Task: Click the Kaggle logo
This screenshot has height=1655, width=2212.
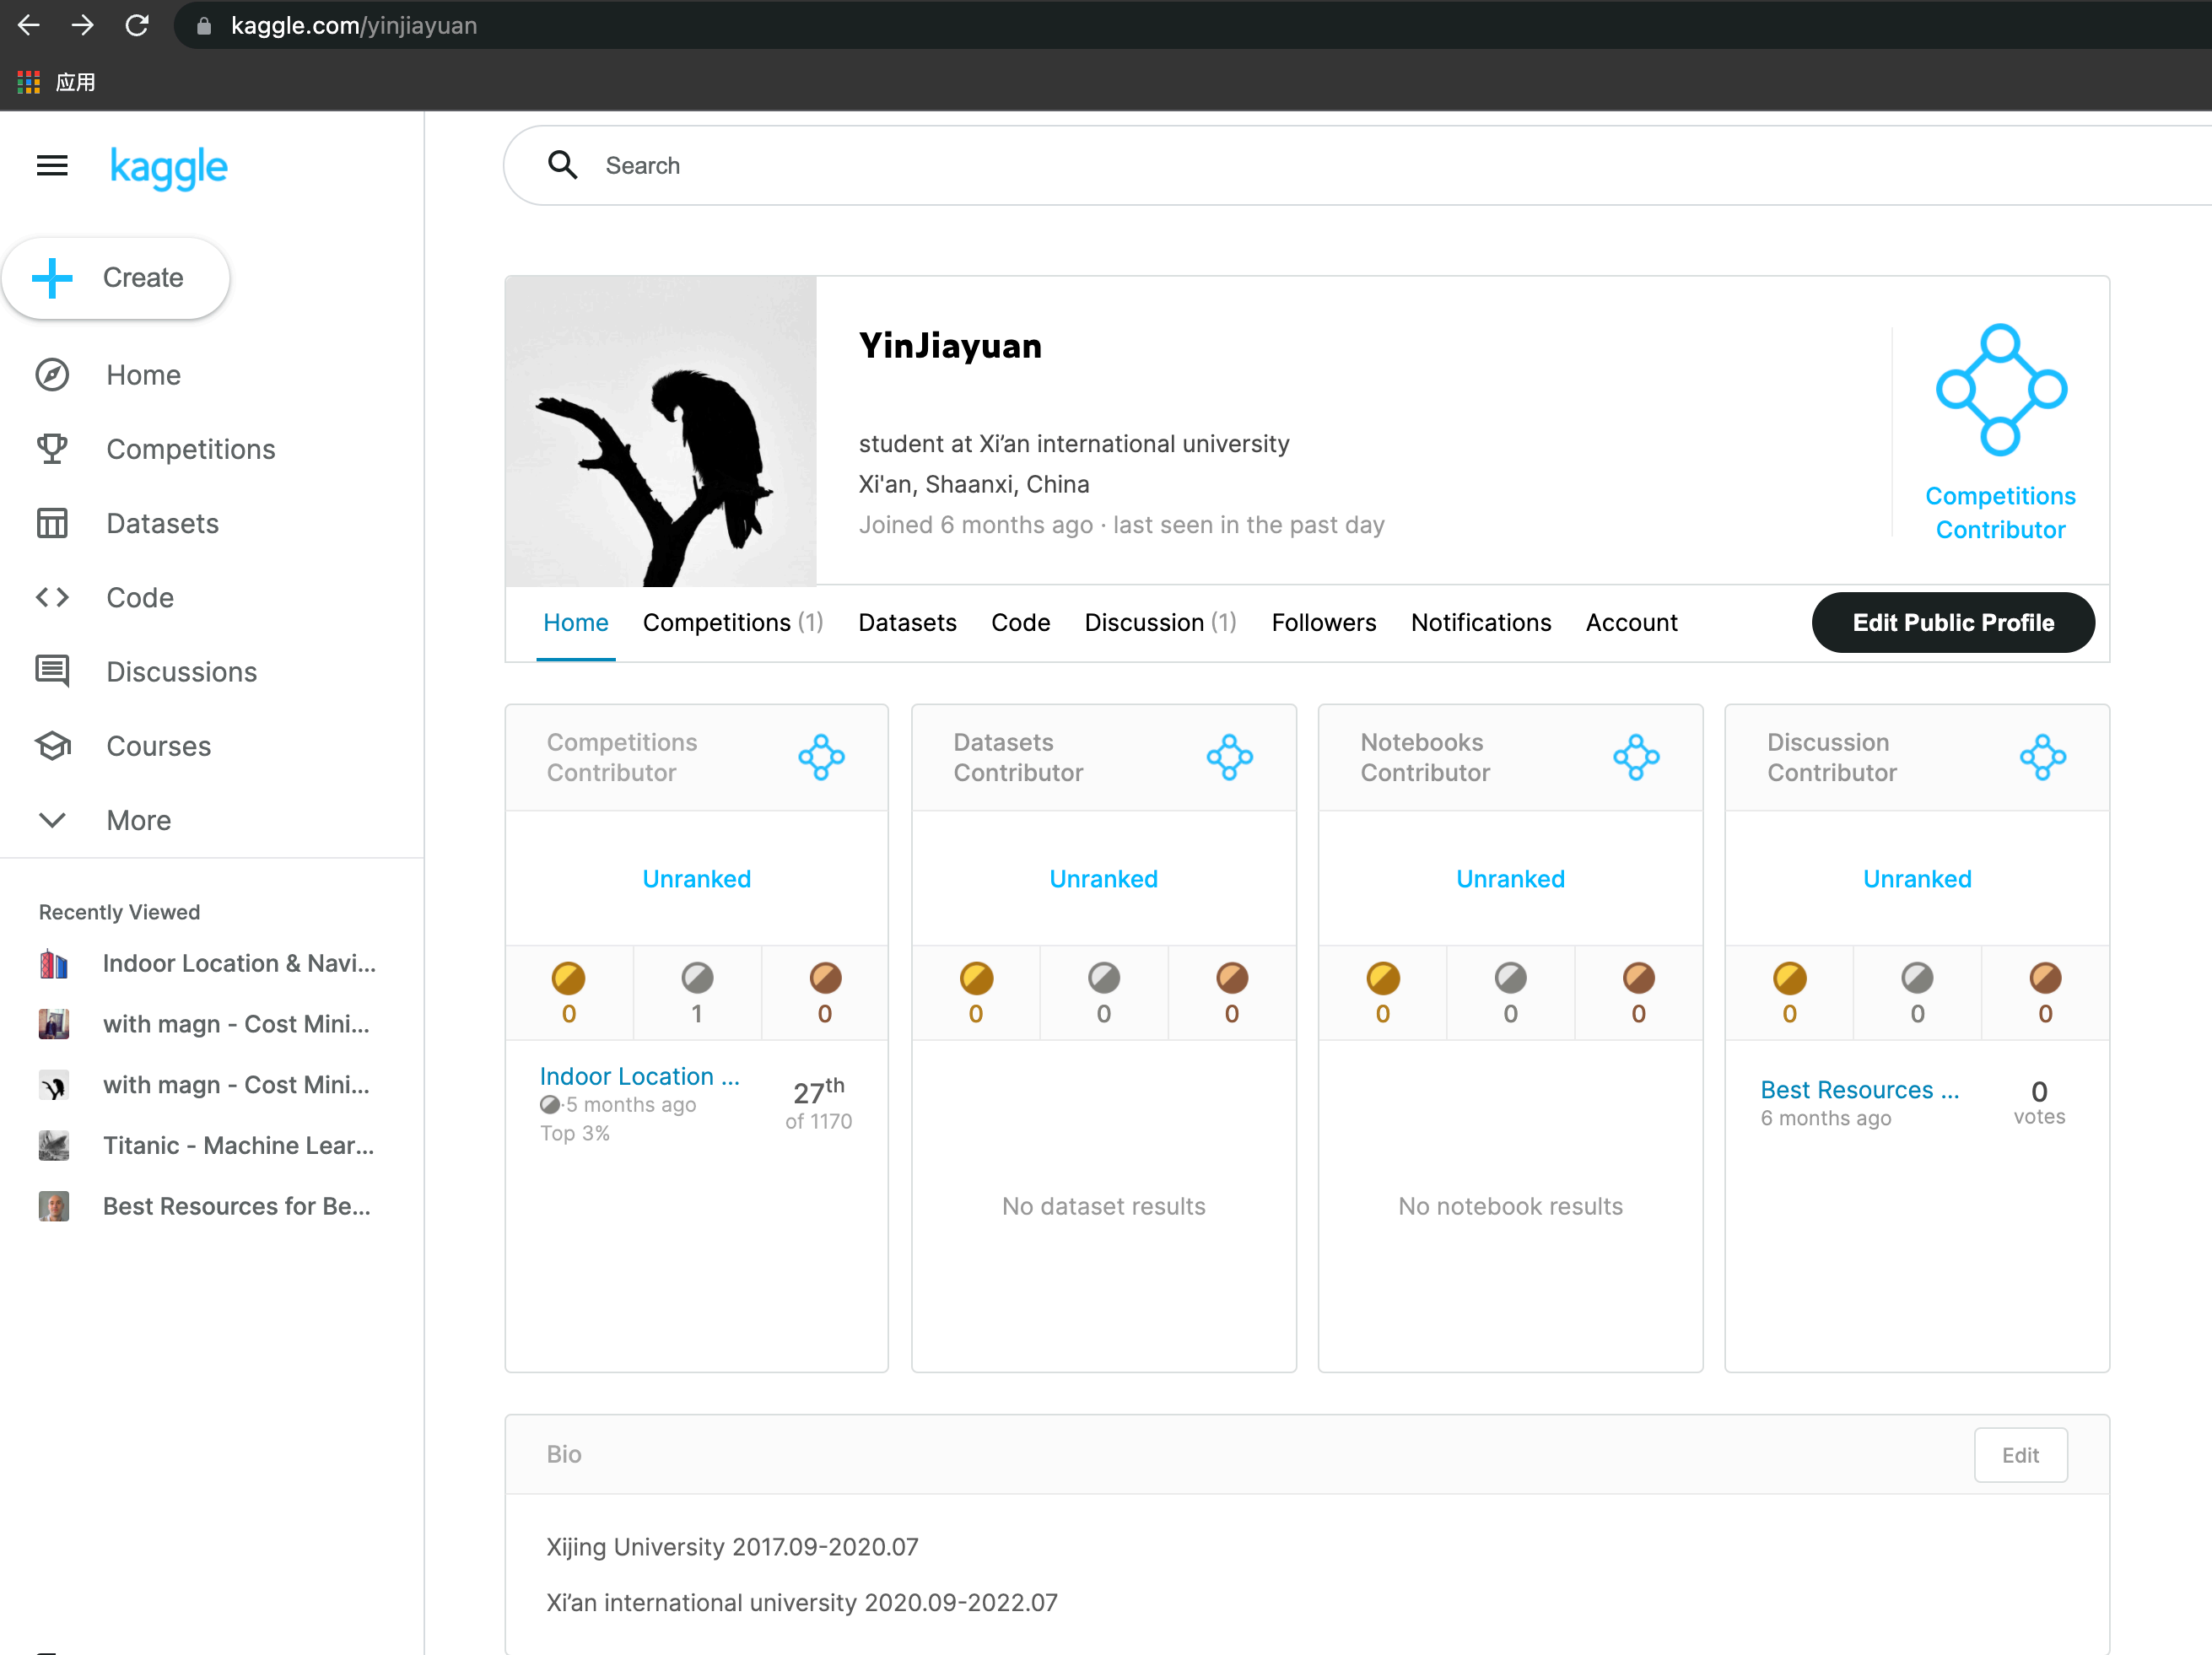Action: pyautogui.click(x=168, y=167)
